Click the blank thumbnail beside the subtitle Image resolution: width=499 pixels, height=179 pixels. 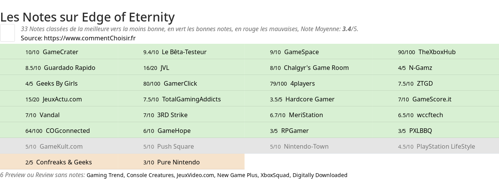point(7,33)
